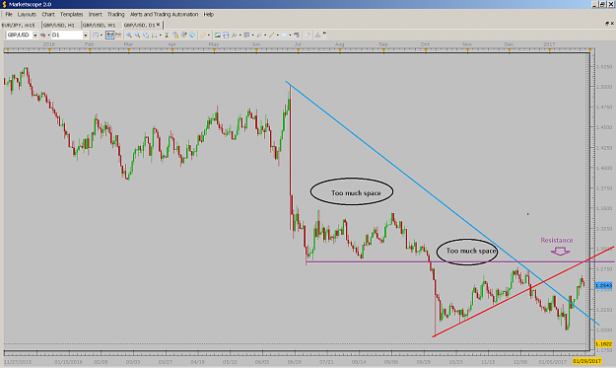The height and width of the screenshot is (368, 616).
Task: Open the Insert menu
Action: coord(95,14)
